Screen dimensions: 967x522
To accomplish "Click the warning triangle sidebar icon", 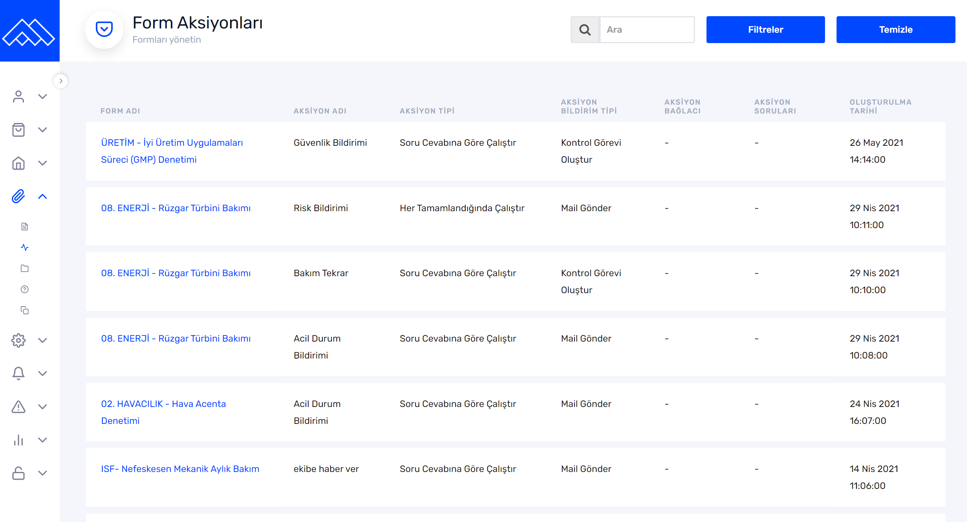I will coord(18,407).
